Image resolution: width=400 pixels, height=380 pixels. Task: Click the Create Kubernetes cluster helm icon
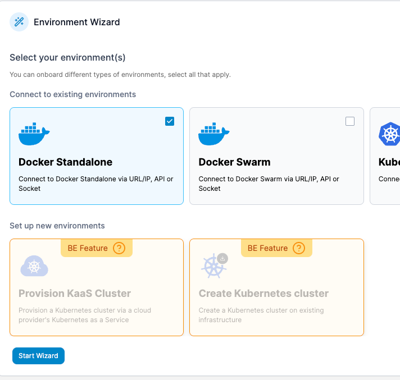pos(214,265)
